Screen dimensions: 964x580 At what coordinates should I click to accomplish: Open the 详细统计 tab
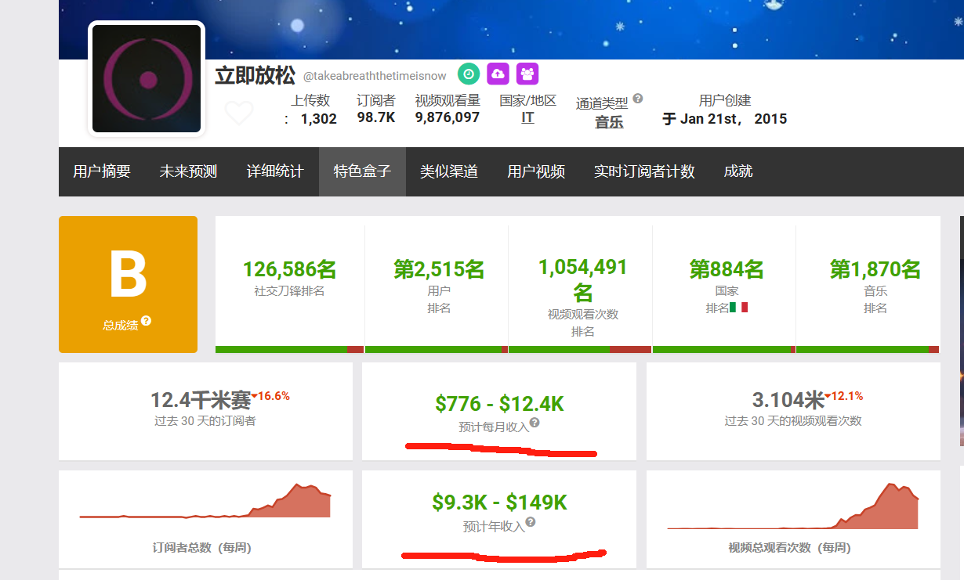(x=275, y=171)
